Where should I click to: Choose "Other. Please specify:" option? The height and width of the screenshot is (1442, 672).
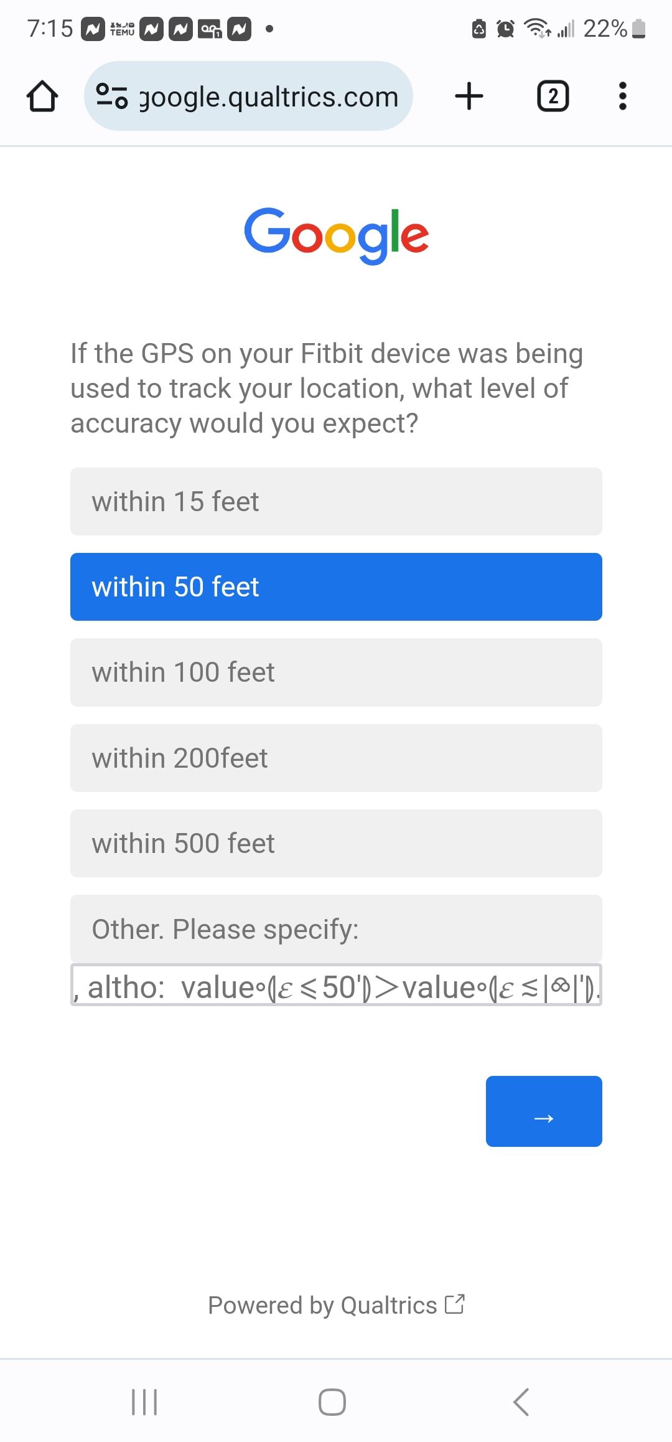pos(336,928)
